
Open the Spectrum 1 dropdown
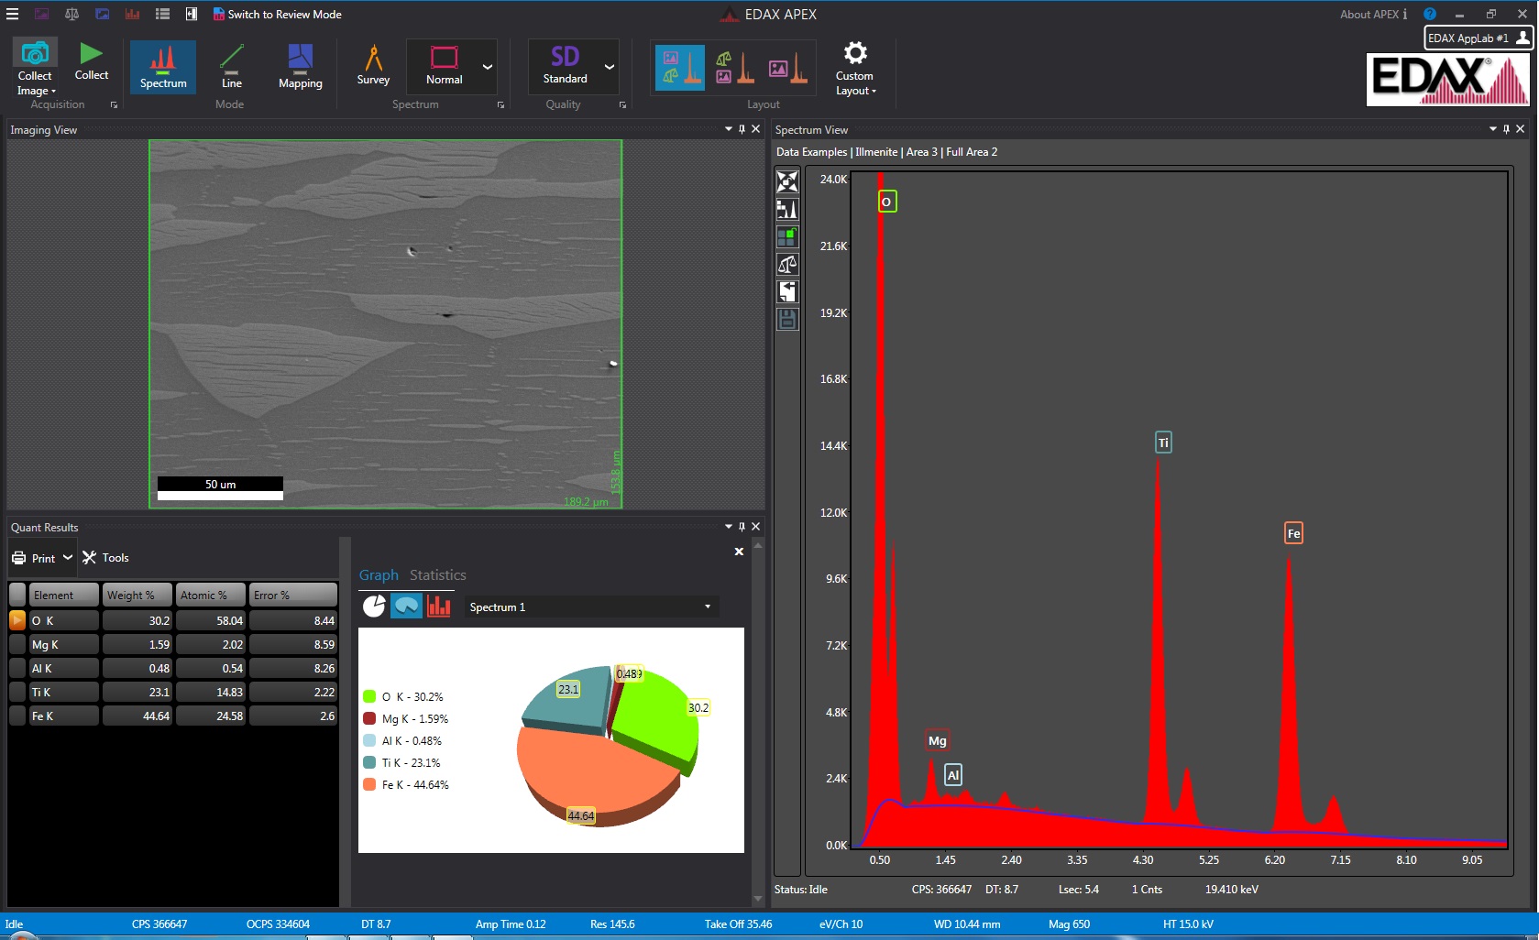coord(707,607)
